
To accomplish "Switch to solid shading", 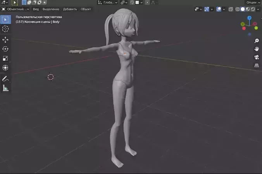I will click(x=243, y=9).
